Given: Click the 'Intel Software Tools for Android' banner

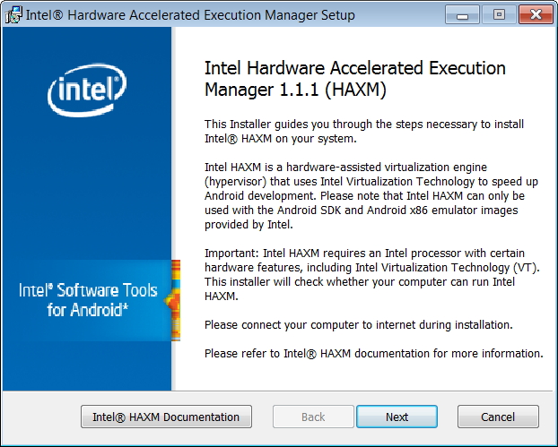Looking at the screenshot, I should pos(87,301).
